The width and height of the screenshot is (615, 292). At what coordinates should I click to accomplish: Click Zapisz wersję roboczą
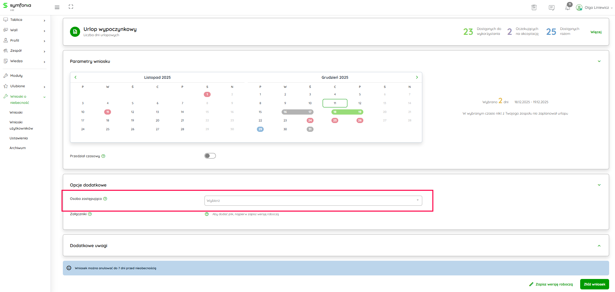point(551,284)
